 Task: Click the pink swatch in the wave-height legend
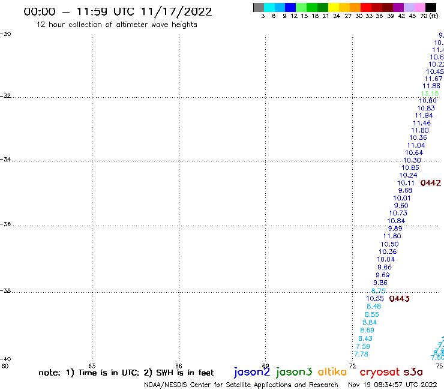420,7
